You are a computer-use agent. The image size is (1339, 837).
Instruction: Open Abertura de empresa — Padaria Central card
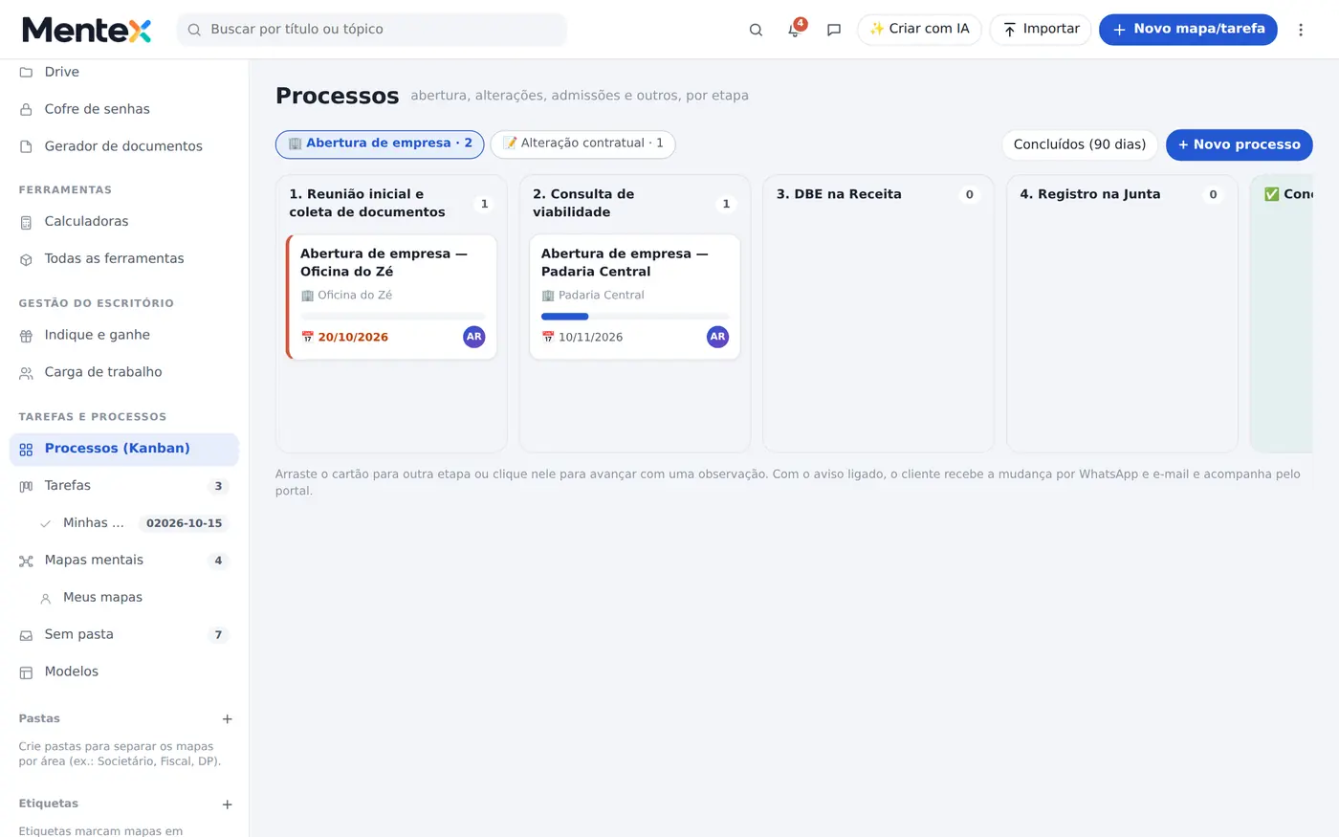635,297
